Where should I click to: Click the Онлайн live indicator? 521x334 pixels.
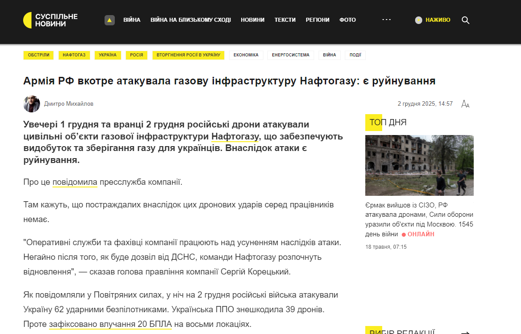pos(418,234)
